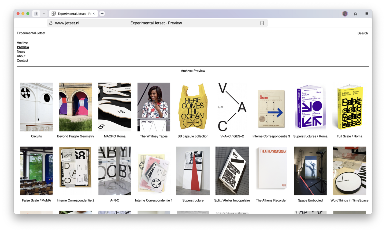Open the Circuits project thumbnail
386x232 pixels.
click(36, 107)
